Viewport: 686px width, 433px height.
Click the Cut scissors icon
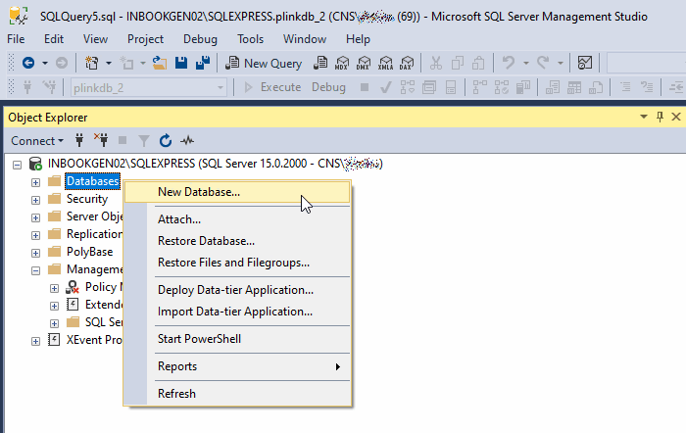pos(436,64)
